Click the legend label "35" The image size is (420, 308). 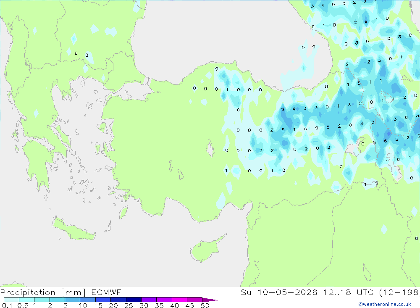[x=159, y=305]
